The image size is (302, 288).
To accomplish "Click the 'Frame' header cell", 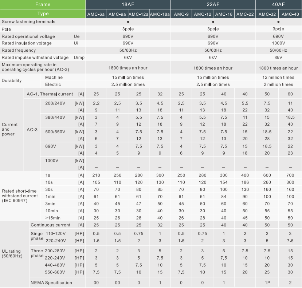I will 43,4.
